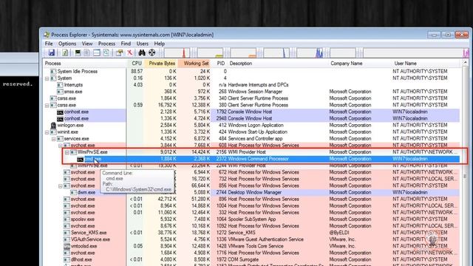Select the cmd.exe Windows Command Processor row

tap(252, 159)
